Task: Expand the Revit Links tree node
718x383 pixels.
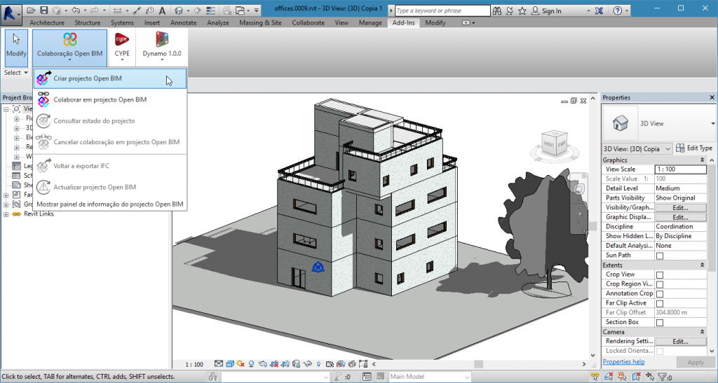Action: pyautogui.click(x=6, y=214)
